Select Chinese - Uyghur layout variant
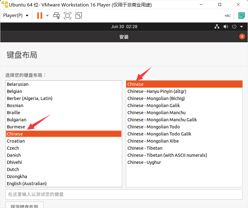This screenshot has height=208, width=248. (x=144, y=162)
